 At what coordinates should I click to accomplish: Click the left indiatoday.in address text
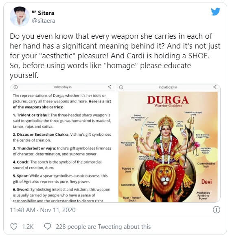point(62,87)
